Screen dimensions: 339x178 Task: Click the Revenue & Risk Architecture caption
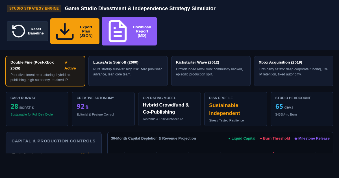point(163,119)
